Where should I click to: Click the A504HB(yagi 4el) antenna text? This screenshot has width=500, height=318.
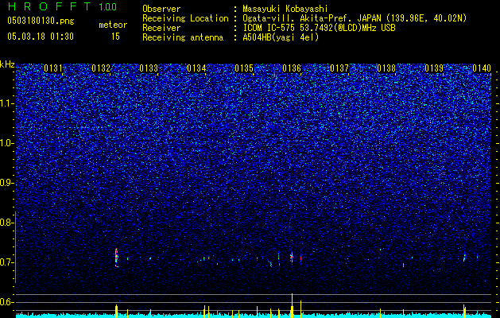tap(281, 37)
